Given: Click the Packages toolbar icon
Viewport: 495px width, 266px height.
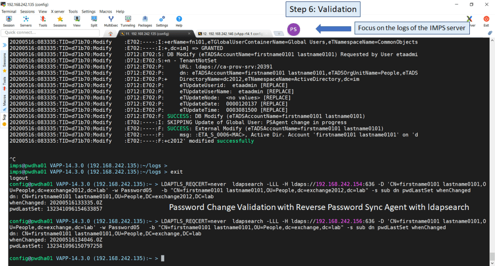Looking at the screenshot, I should click(145, 20).
